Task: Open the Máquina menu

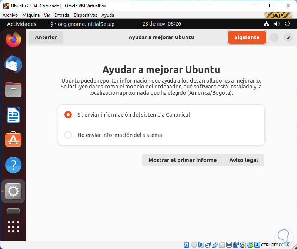Action: coord(31,15)
